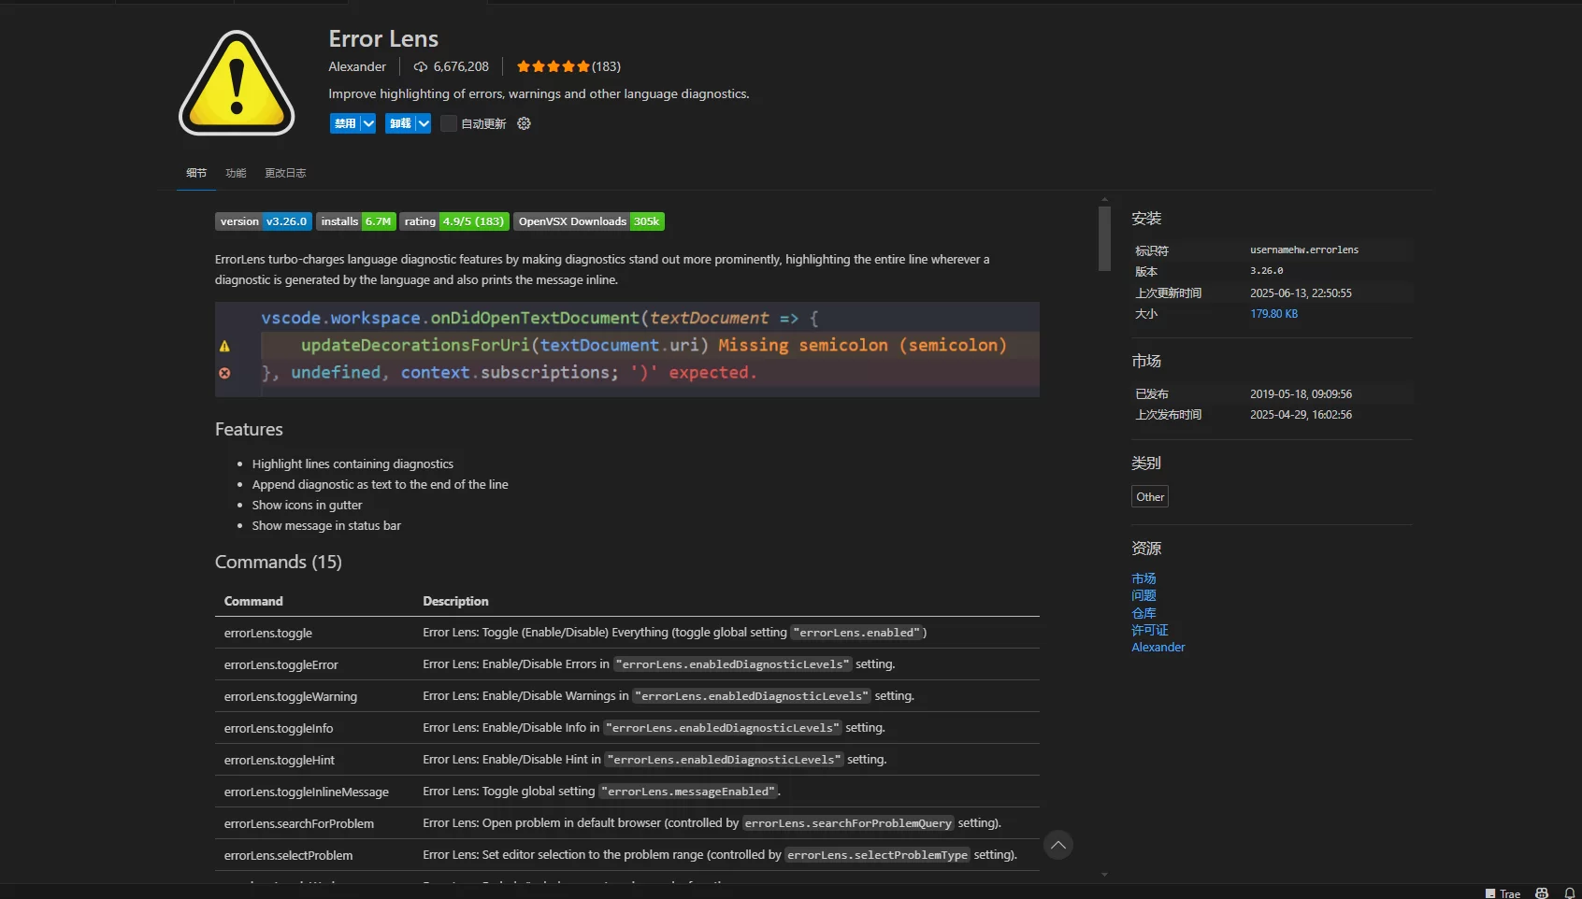Click the 禁用 disable button

pyautogui.click(x=345, y=123)
